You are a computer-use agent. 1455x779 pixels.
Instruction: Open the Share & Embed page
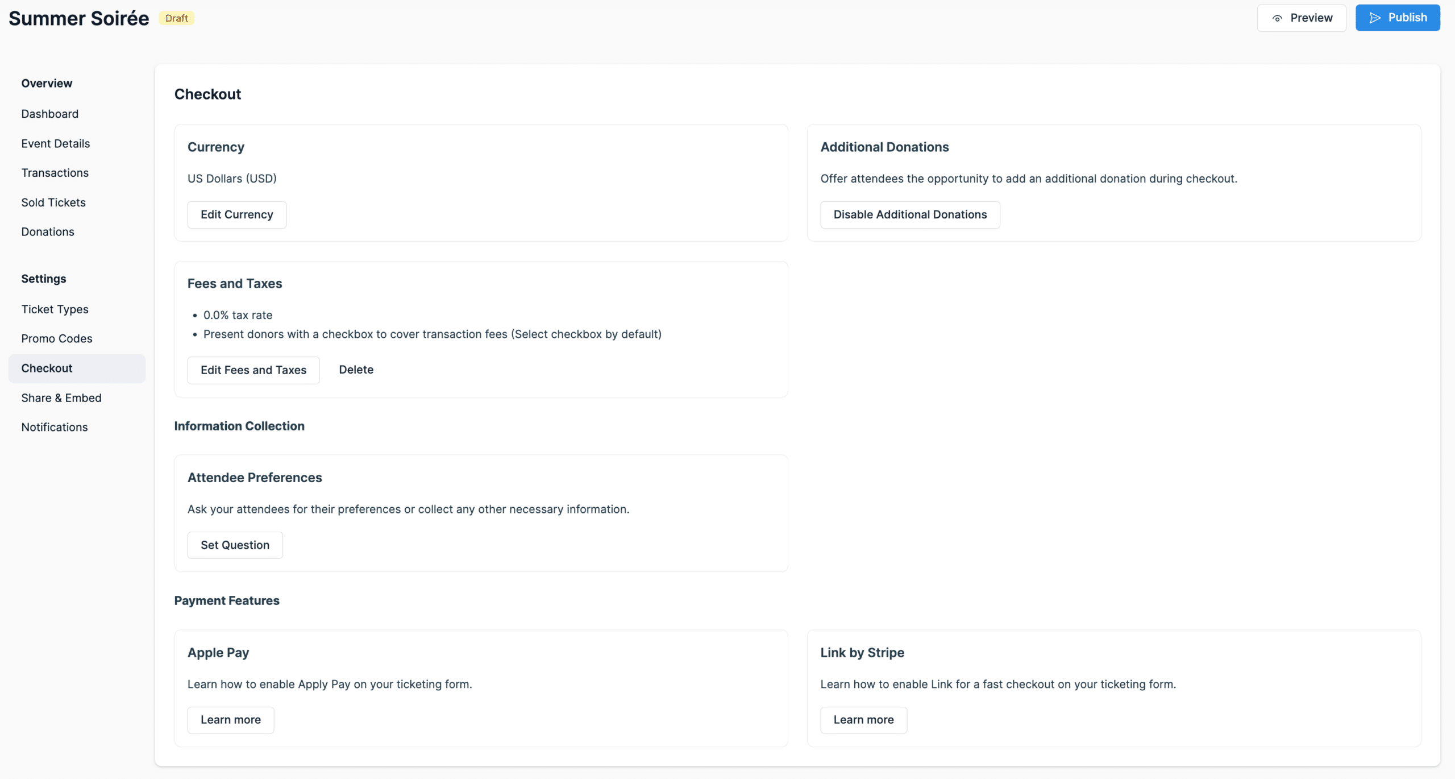(x=61, y=397)
